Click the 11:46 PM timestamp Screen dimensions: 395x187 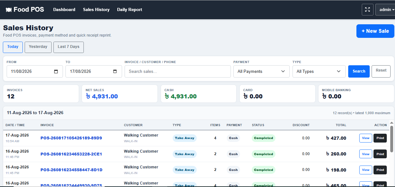(12, 157)
